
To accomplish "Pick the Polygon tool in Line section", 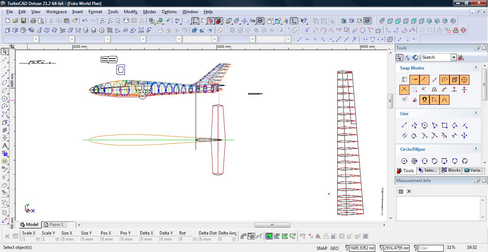I will pos(424,125).
